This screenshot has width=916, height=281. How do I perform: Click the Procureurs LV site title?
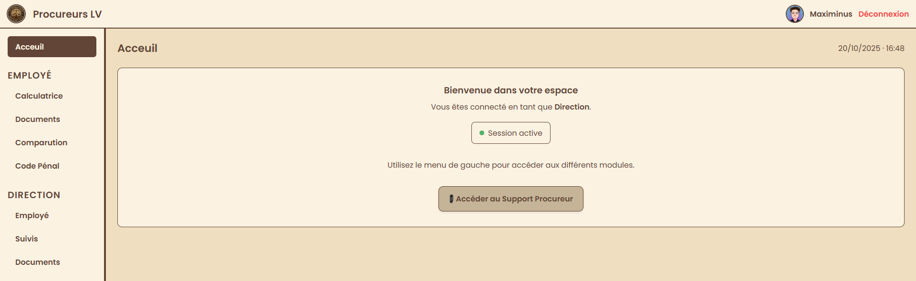tap(67, 14)
